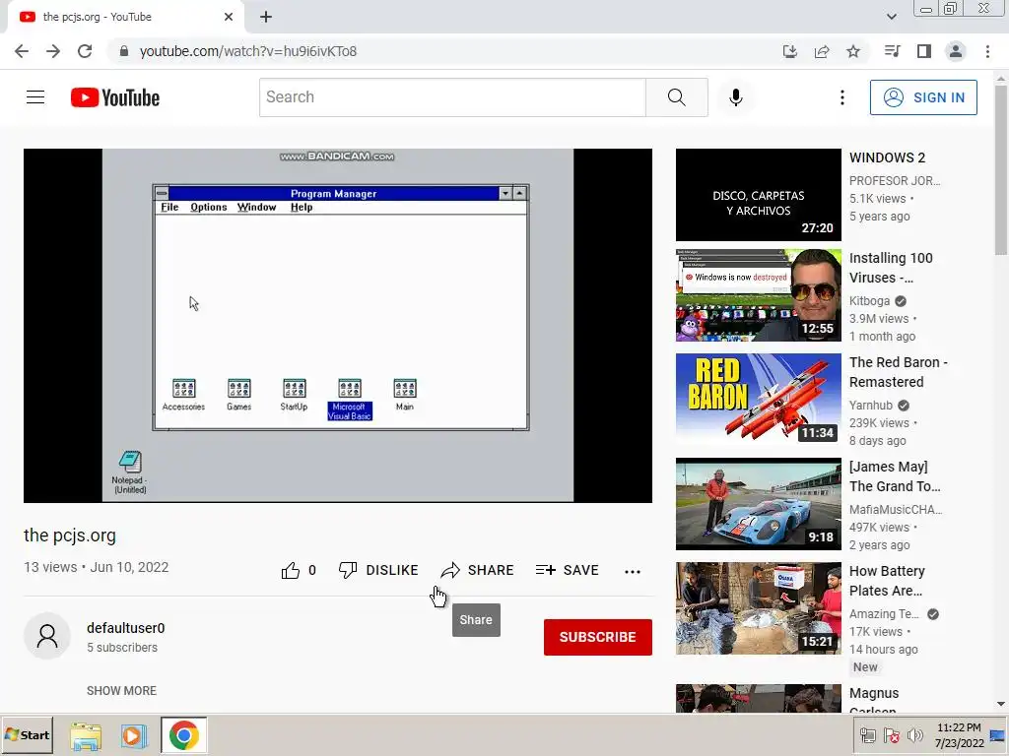
Task: Open Windows Explorer from the taskbar
Action: point(86,735)
